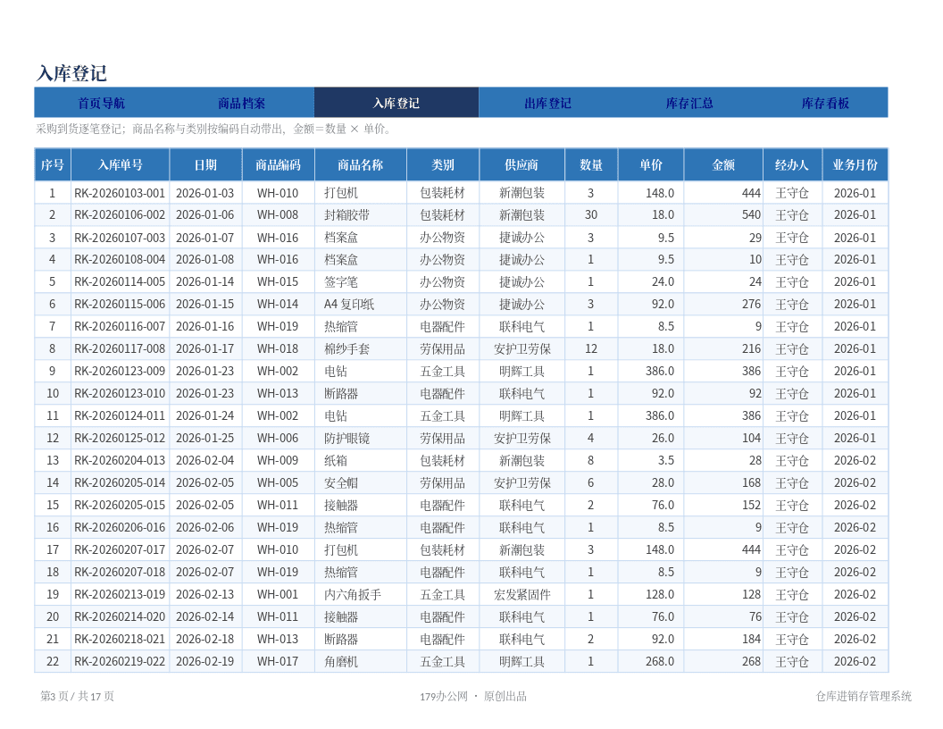943x729 pixels.
Task: Select the 入库登记 tab
Action: coord(396,103)
